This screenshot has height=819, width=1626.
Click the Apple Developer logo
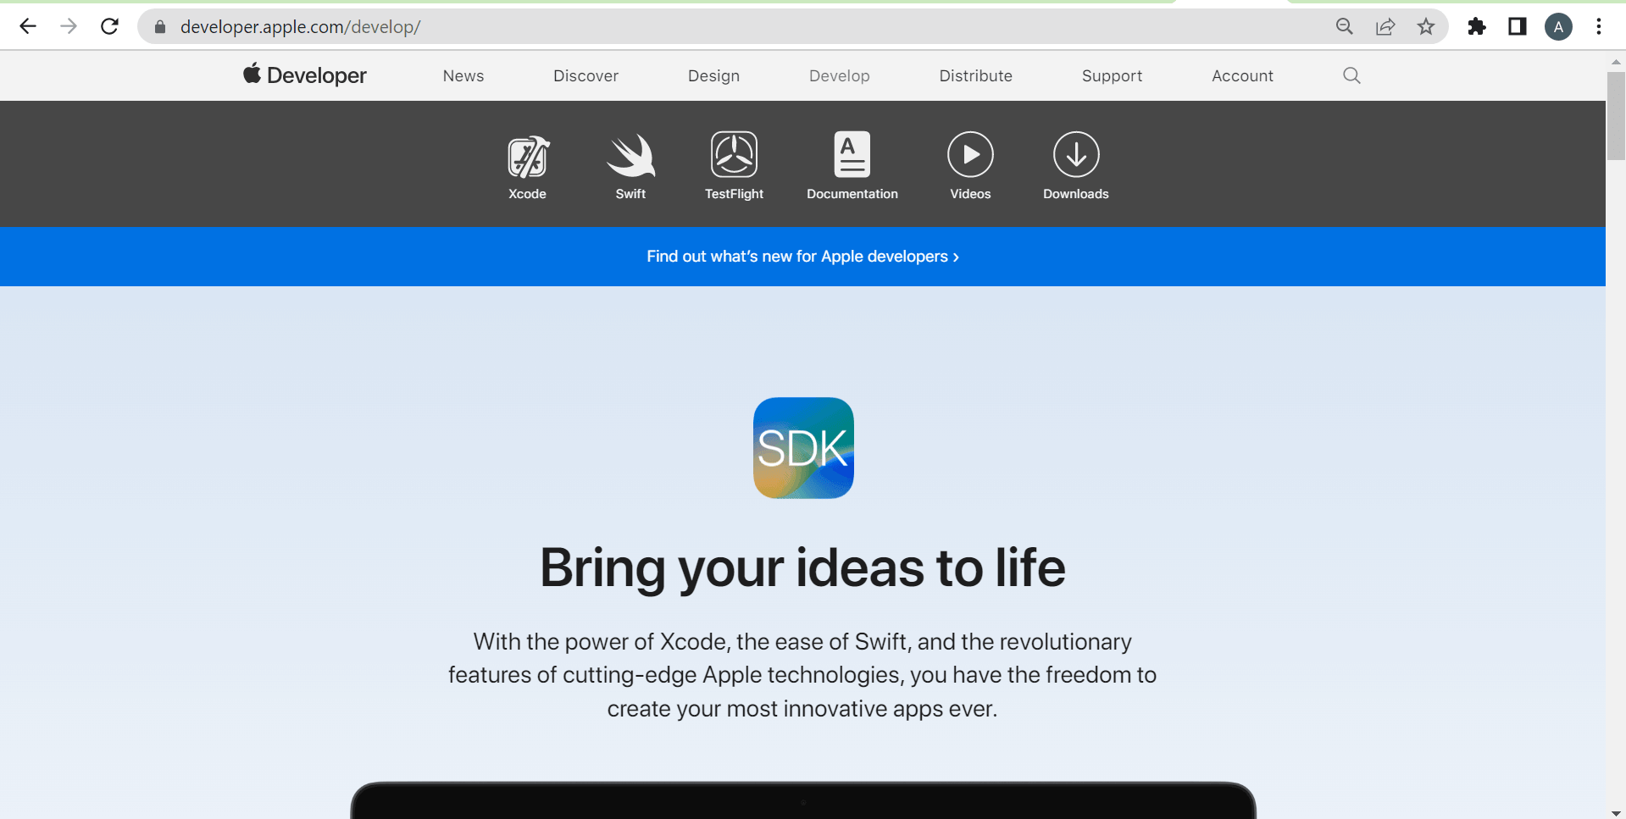click(x=305, y=75)
